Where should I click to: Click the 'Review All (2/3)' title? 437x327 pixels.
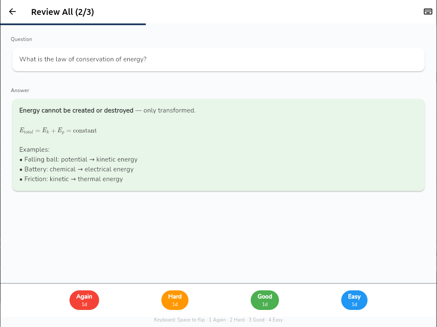point(63,12)
